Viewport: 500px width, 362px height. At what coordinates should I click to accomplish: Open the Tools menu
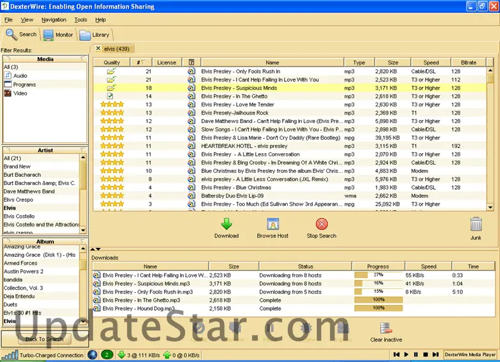[81, 20]
